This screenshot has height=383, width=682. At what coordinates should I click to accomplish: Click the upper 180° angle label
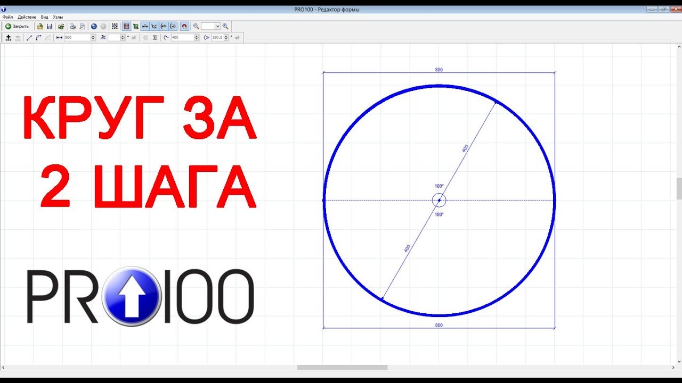439,186
